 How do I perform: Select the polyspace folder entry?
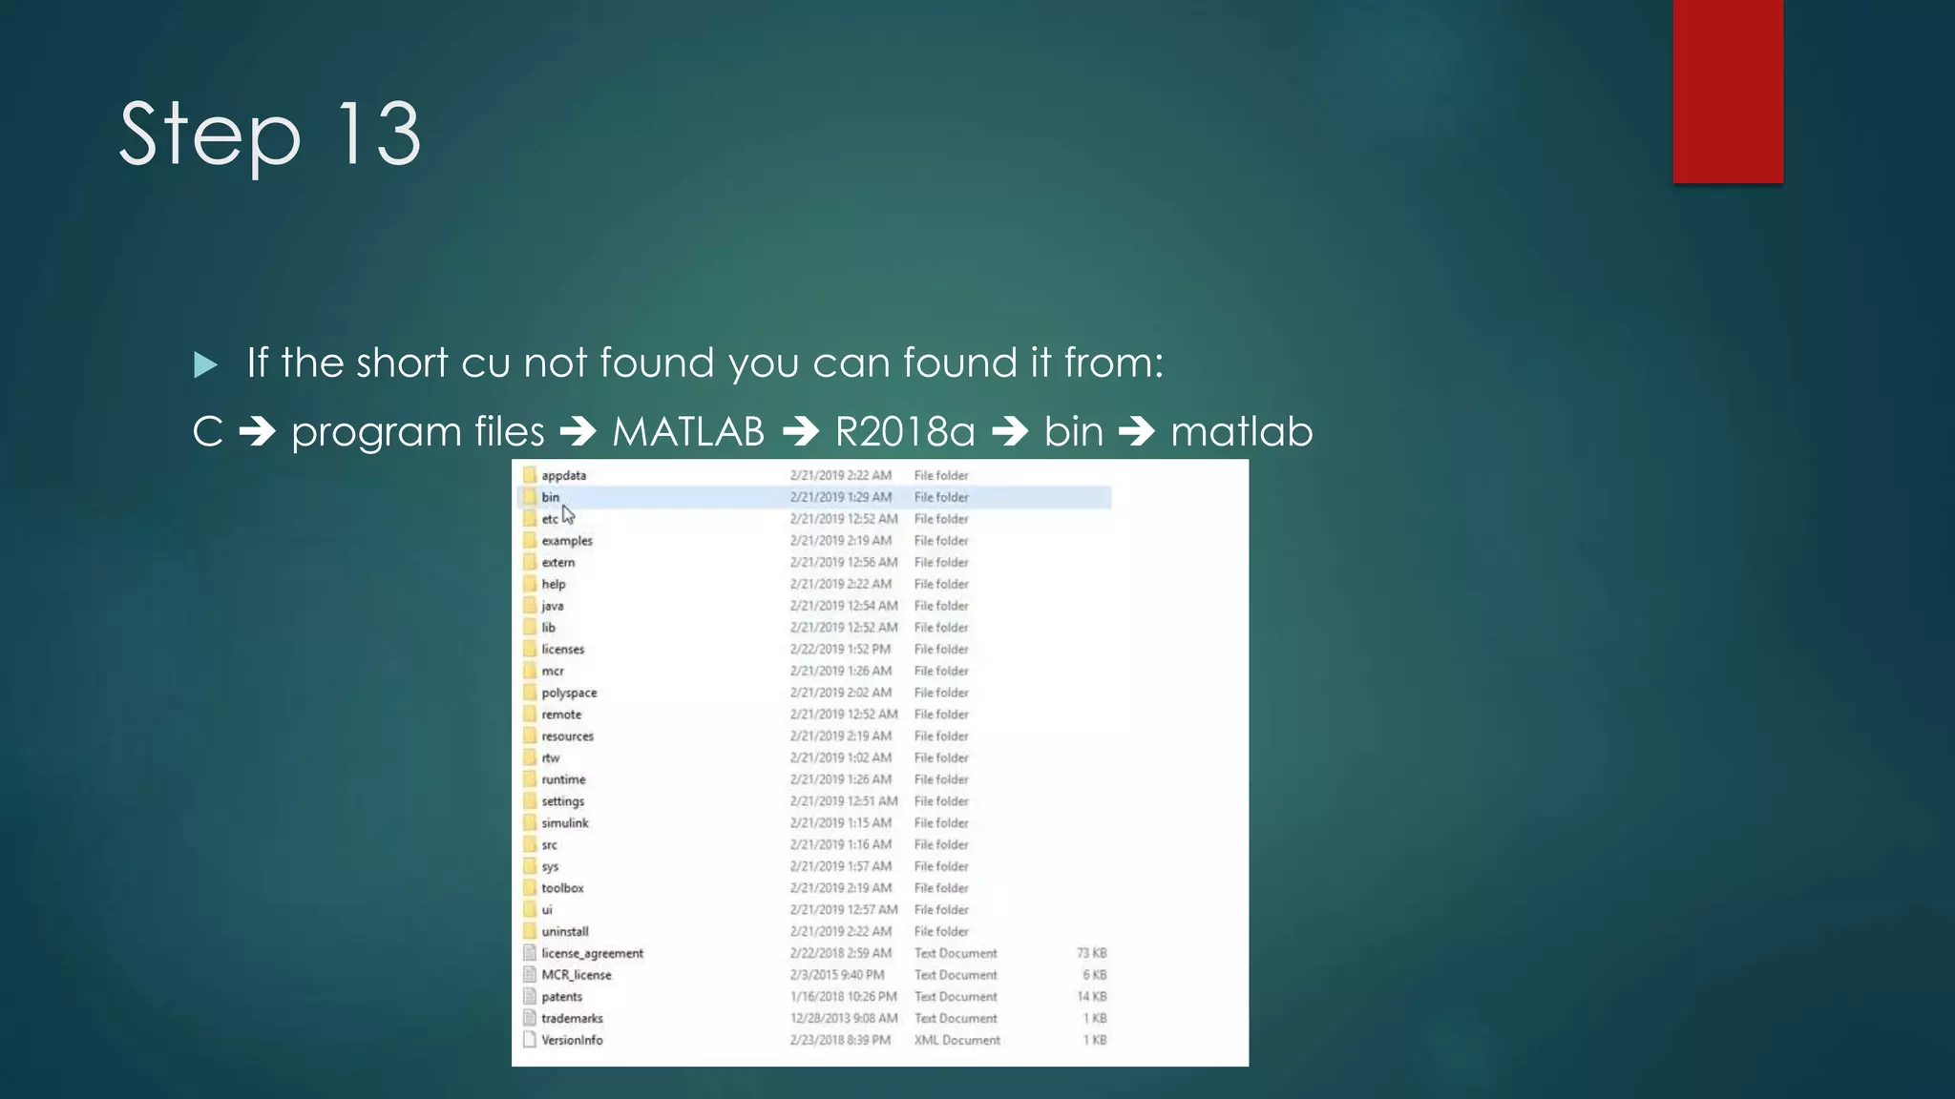click(569, 693)
